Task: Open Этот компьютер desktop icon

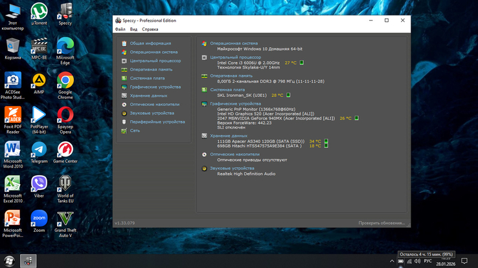Action: click(x=12, y=16)
